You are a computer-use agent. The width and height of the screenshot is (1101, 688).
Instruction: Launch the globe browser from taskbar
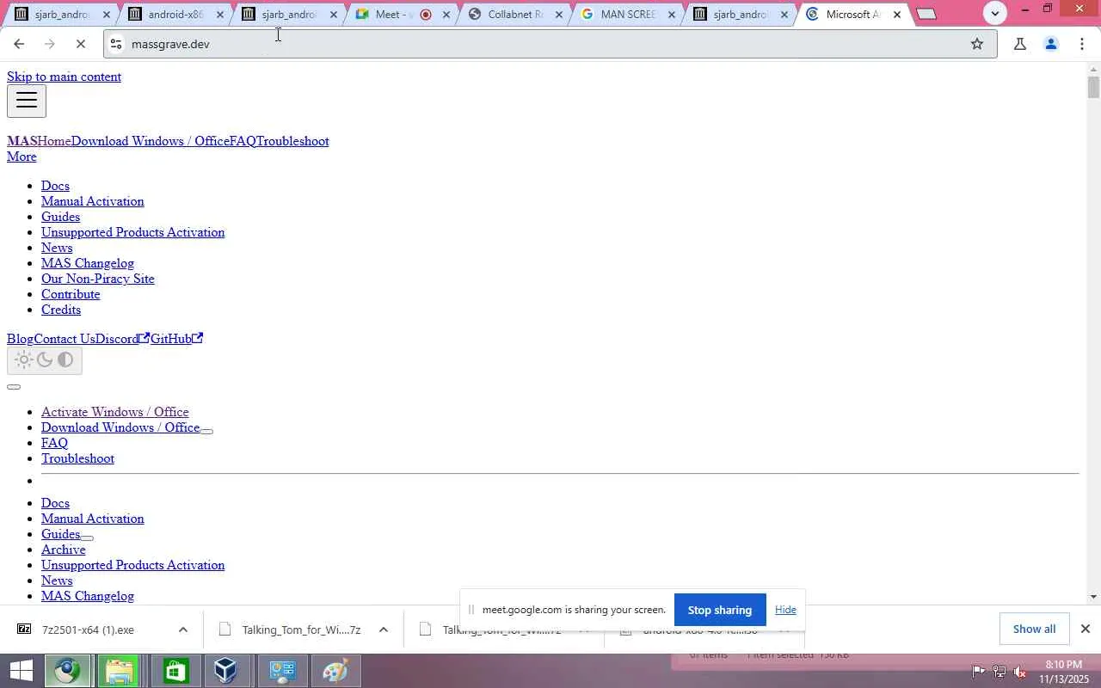click(68, 671)
